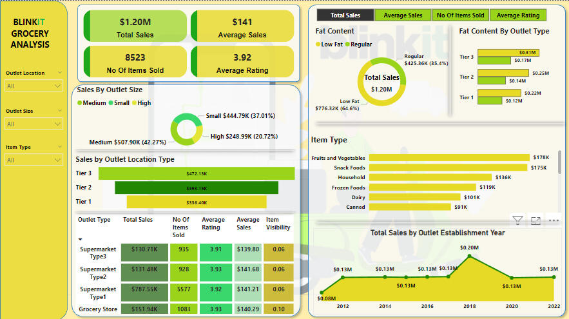Open the Outlet Size dropdown showing All
569x319 pixels.
click(34, 124)
